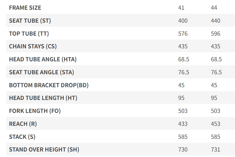Click seat tube value 440
Viewport: 235px width, 157px height.
(x=216, y=21)
